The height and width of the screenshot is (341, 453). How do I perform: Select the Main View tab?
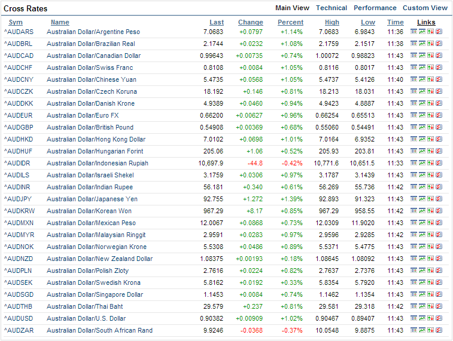292,8
